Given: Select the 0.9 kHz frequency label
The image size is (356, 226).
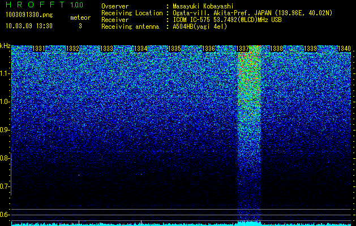Looking at the screenshot, I should coord(5,130).
